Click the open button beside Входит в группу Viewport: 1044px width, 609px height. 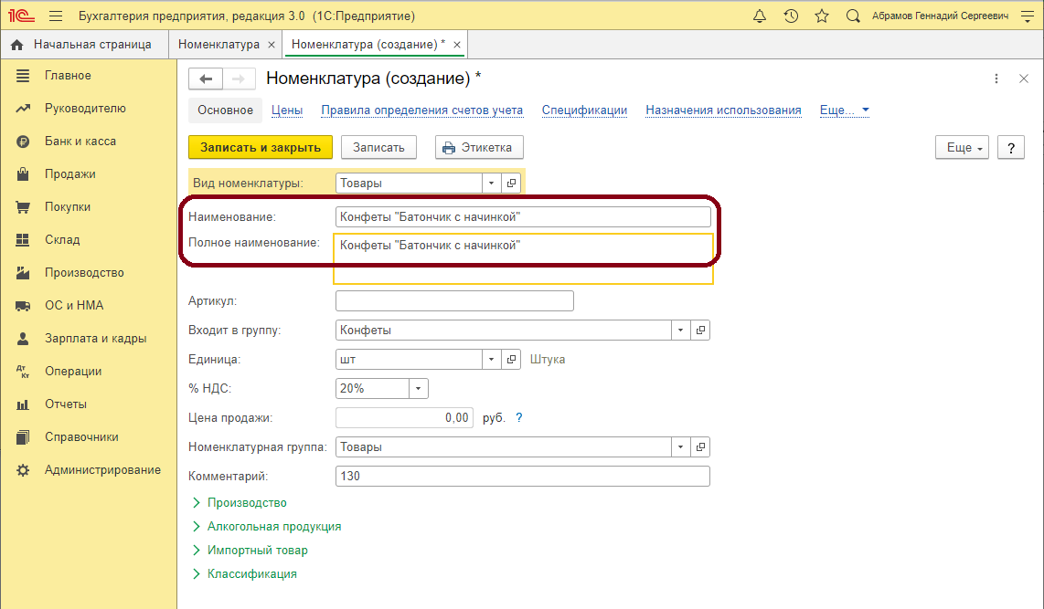700,331
